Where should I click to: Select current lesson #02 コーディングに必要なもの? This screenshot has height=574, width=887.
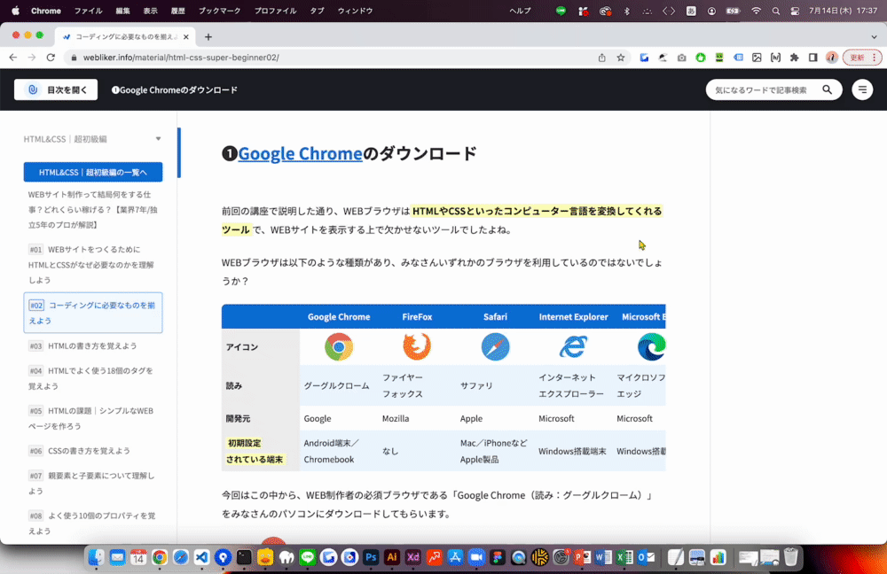93,313
